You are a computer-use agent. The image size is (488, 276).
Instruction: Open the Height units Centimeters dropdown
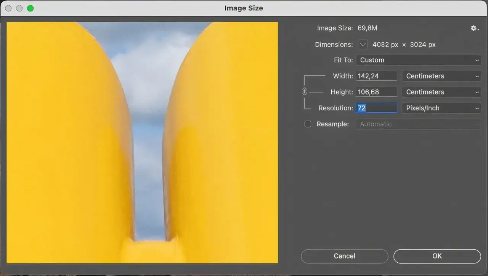(x=441, y=92)
